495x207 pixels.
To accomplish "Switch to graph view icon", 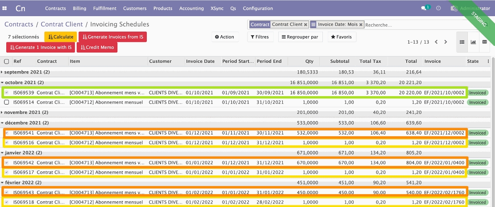I will 473,42.
